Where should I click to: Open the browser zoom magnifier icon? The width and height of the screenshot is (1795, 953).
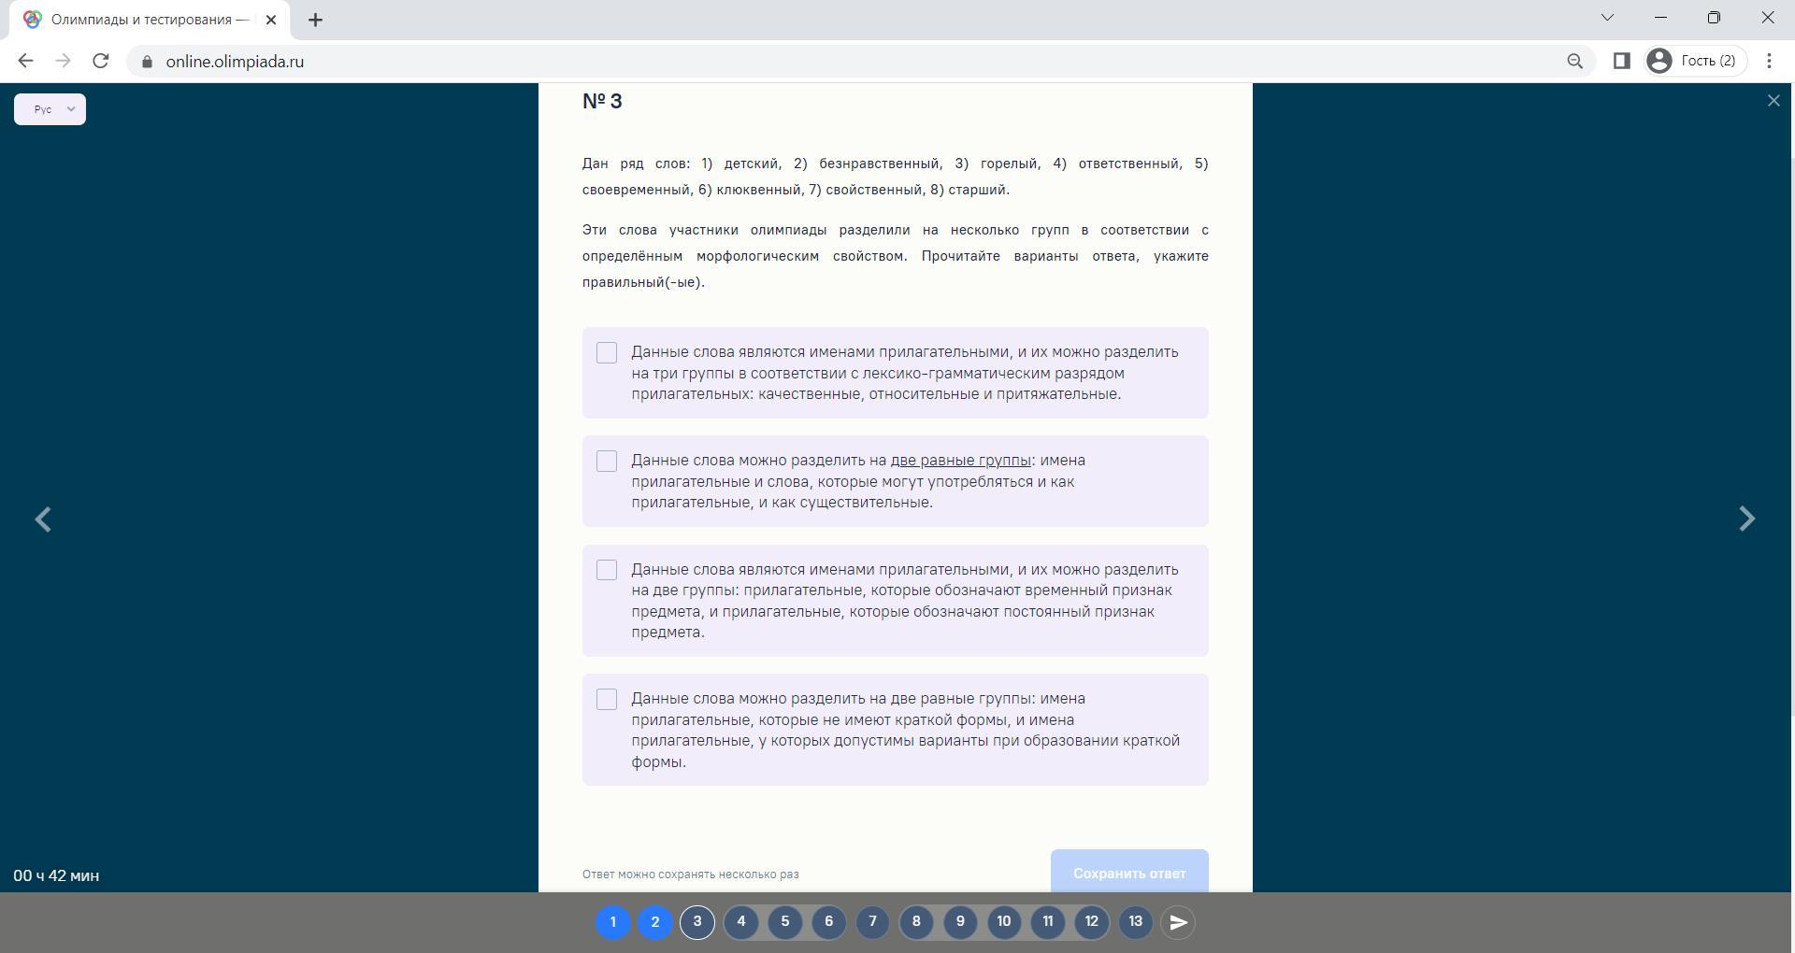[x=1574, y=62]
